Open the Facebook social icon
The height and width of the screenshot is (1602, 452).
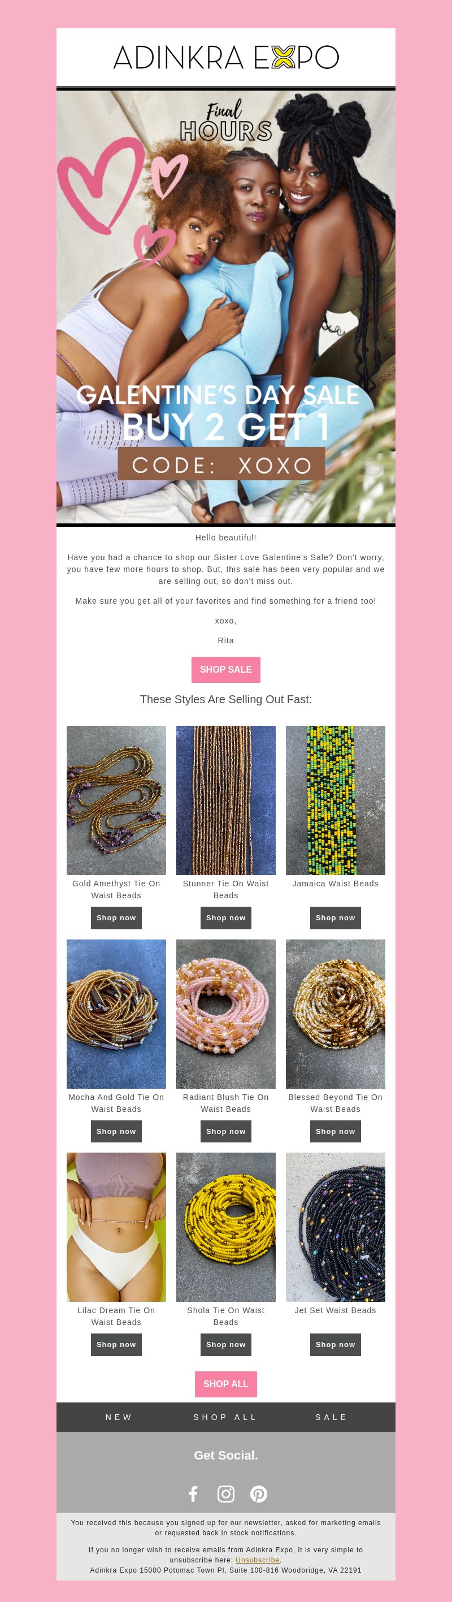(193, 1494)
